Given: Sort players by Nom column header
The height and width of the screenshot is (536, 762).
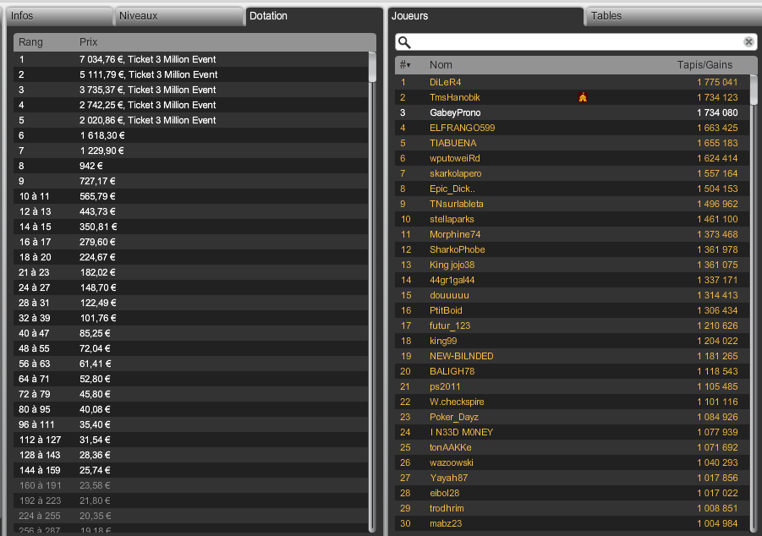Looking at the screenshot, I should pos(441,64).
